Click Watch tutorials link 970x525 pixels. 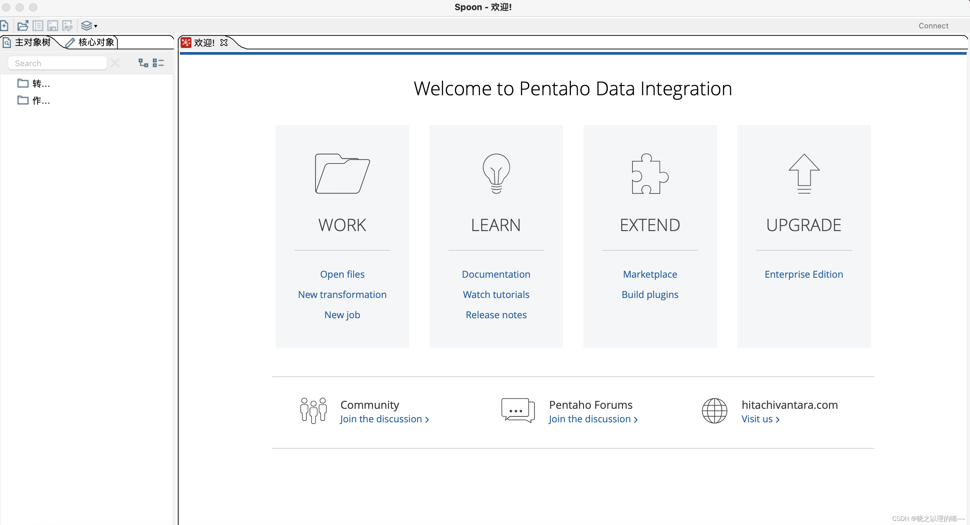[496, 295]
